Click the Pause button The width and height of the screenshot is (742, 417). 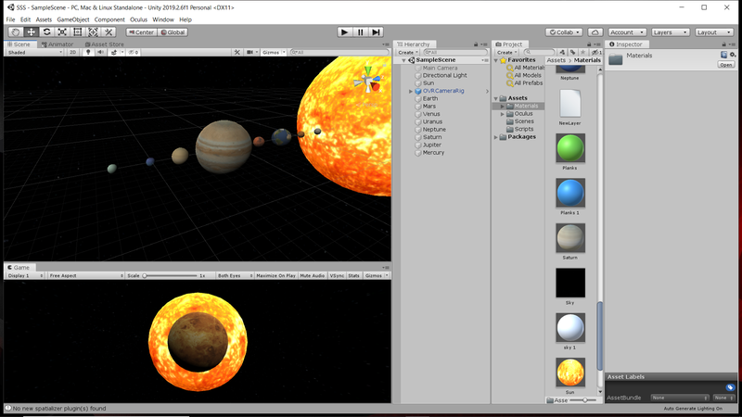[360, 32]
